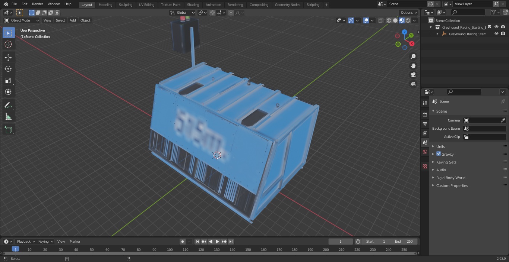Screen dimensions: 509x262
Task: Select the Annotate tool
Action: (8, 105)
